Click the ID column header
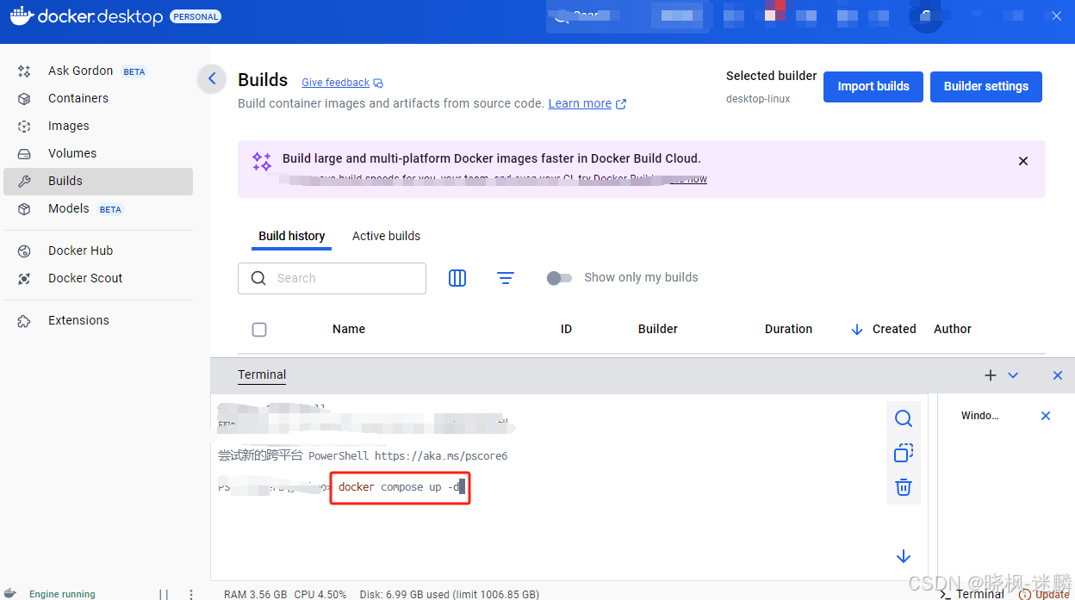The width and height of the screenshot is (1075, 600). pos(566,329)
